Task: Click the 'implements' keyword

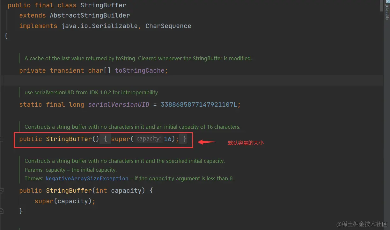Action: pos(38,26)
